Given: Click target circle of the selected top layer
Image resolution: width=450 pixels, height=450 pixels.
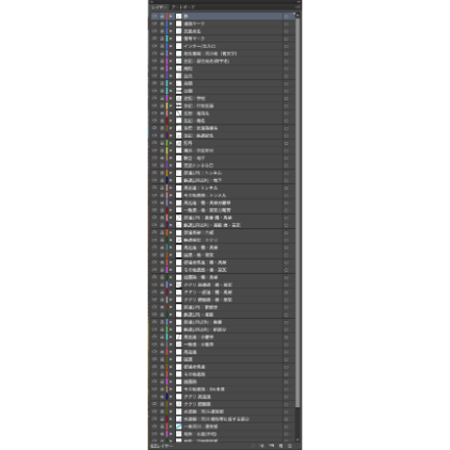Looking at the screenshot, I should click(x=286, y=16).
